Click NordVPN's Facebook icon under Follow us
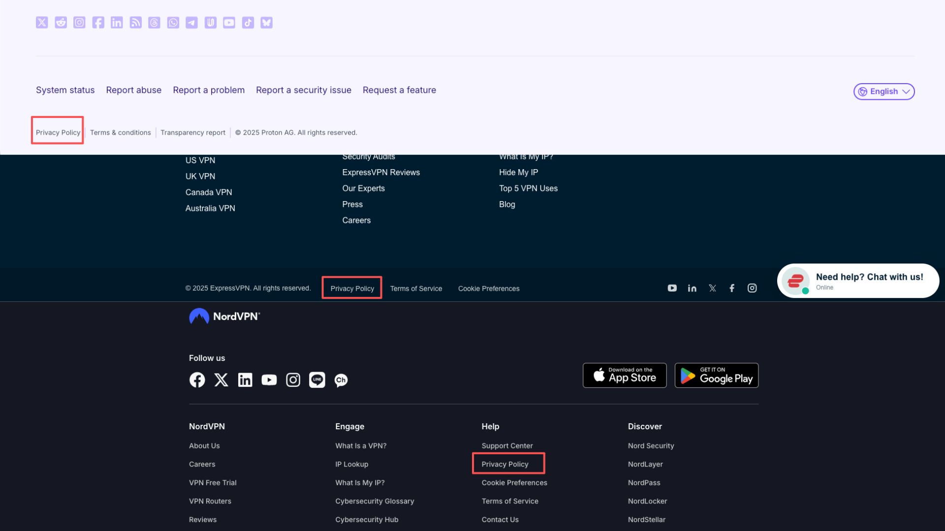945x531 pixels. click(197, 380)
